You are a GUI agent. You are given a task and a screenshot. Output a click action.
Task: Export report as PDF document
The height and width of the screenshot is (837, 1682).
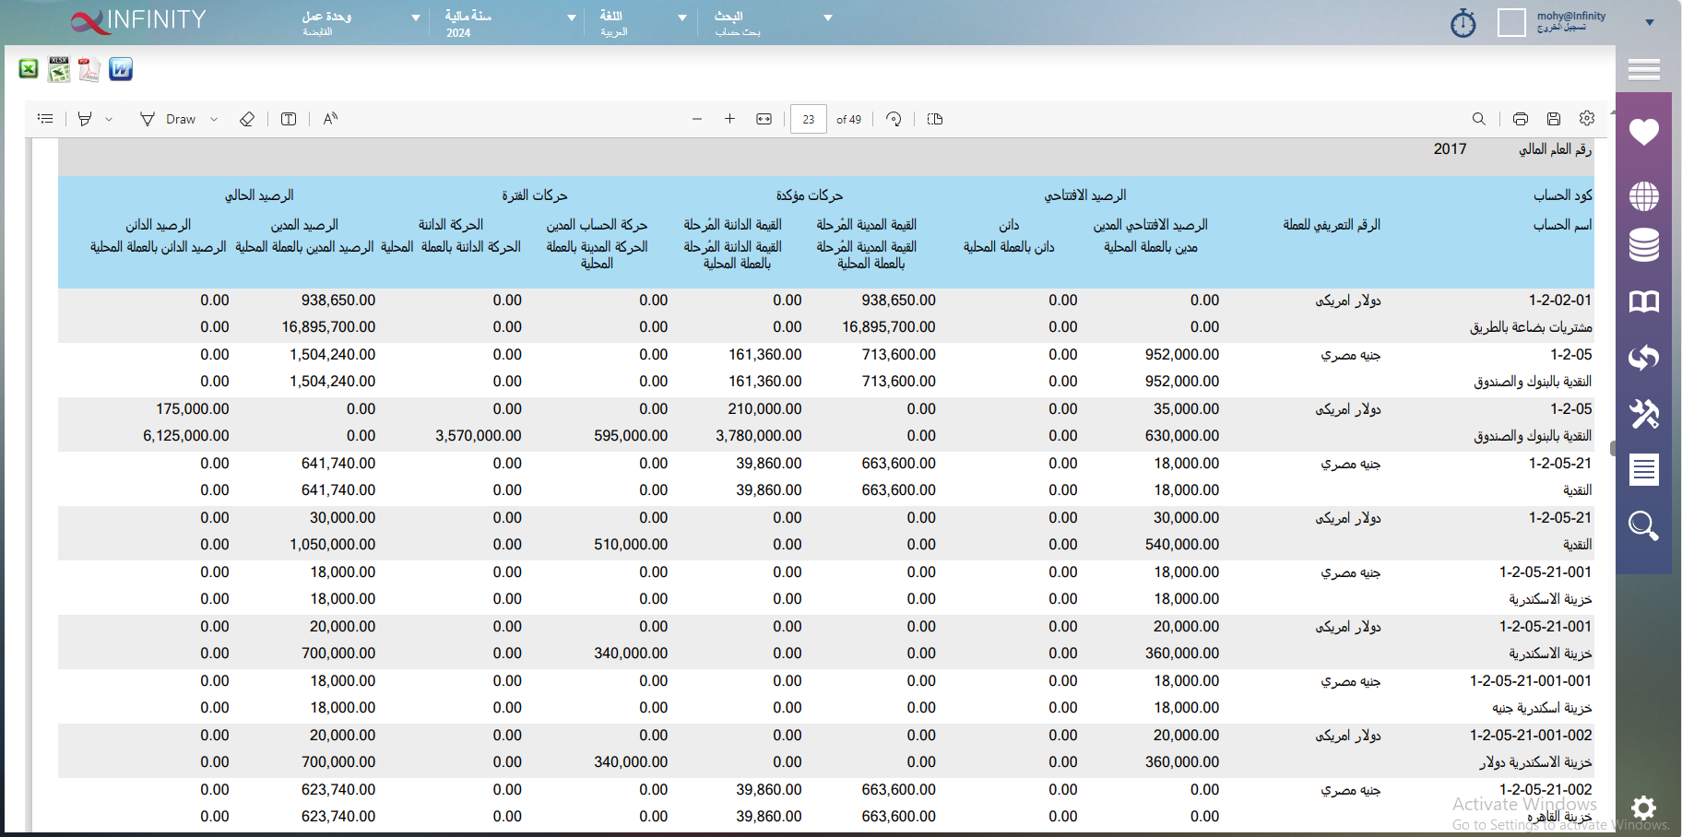[89, 69]
